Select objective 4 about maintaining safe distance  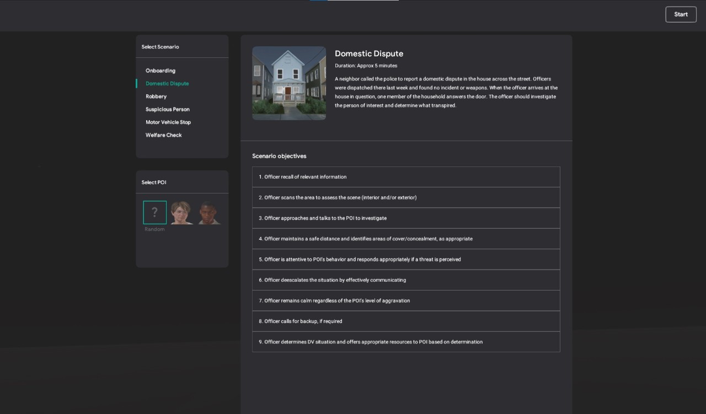click(x=406, y=239)
